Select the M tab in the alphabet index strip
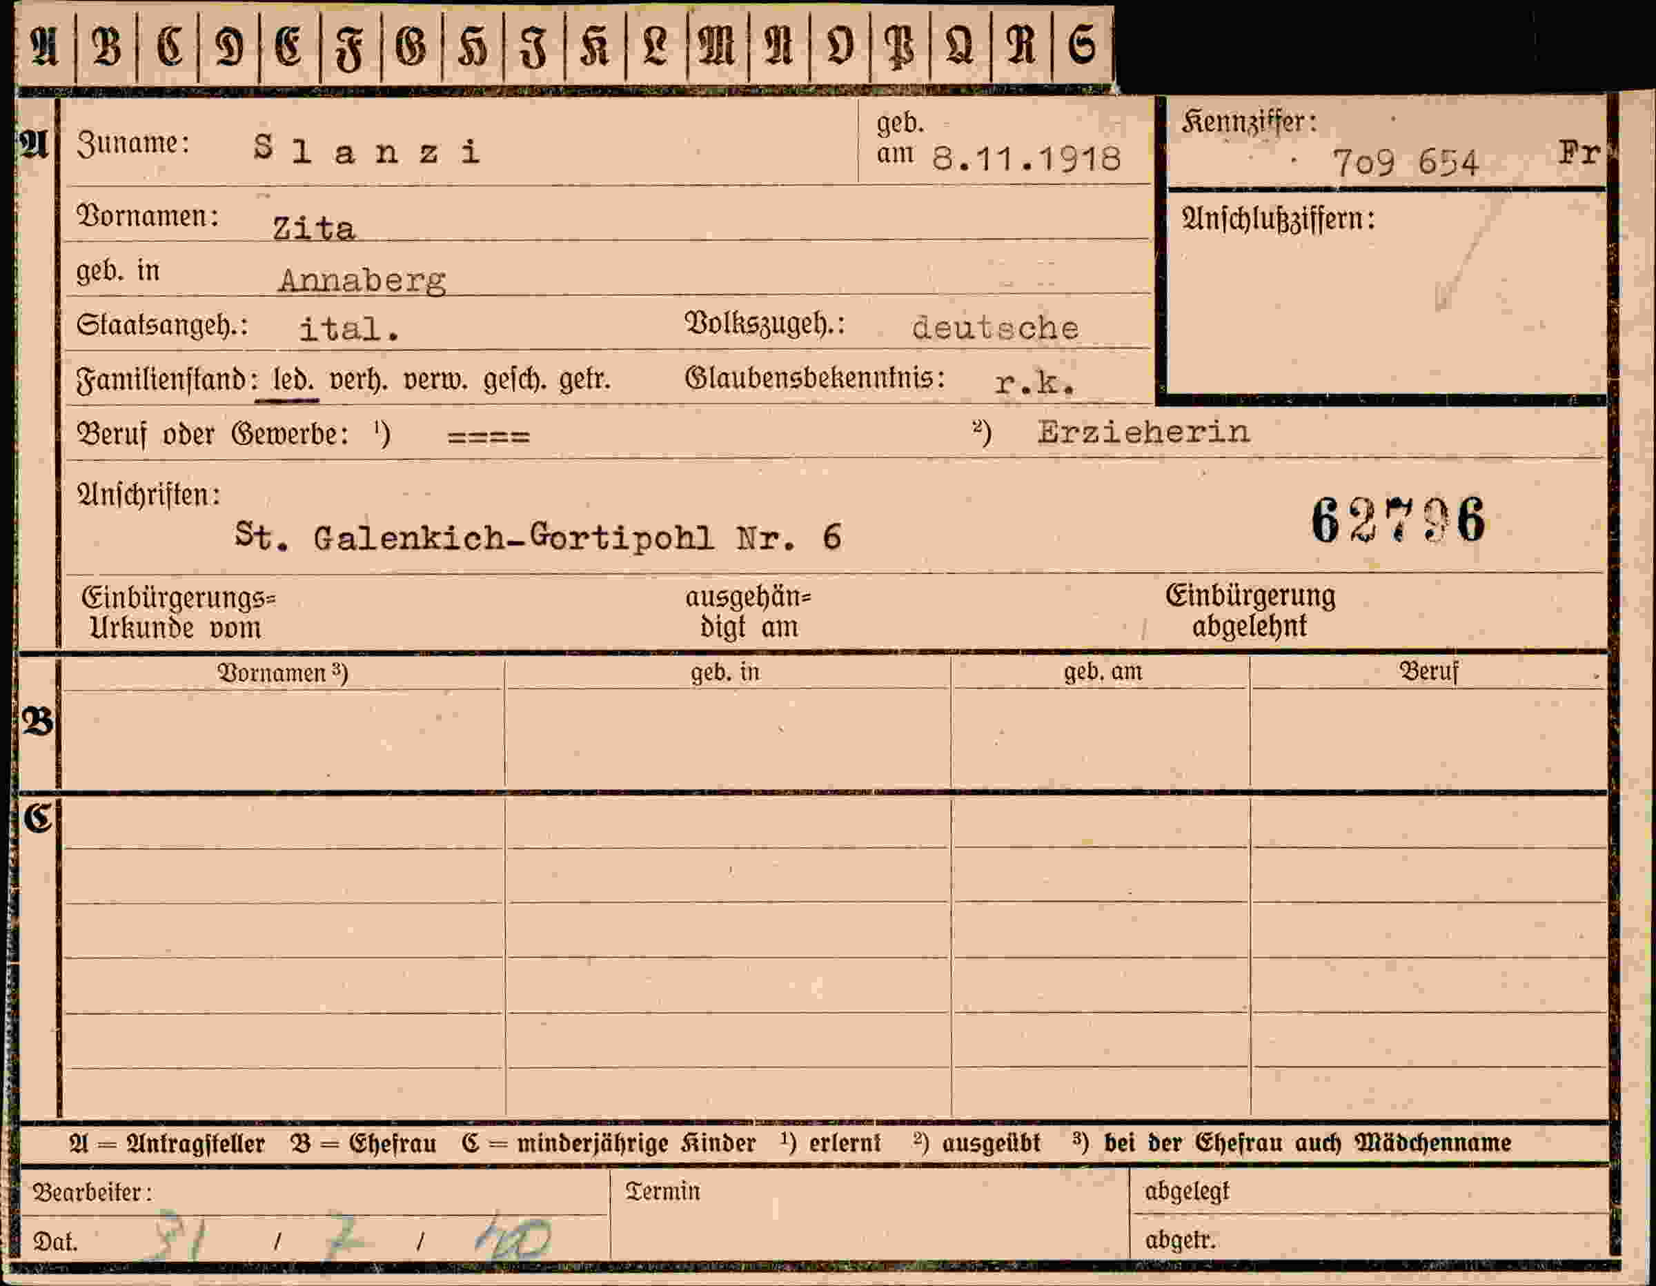 coord(718,46)
